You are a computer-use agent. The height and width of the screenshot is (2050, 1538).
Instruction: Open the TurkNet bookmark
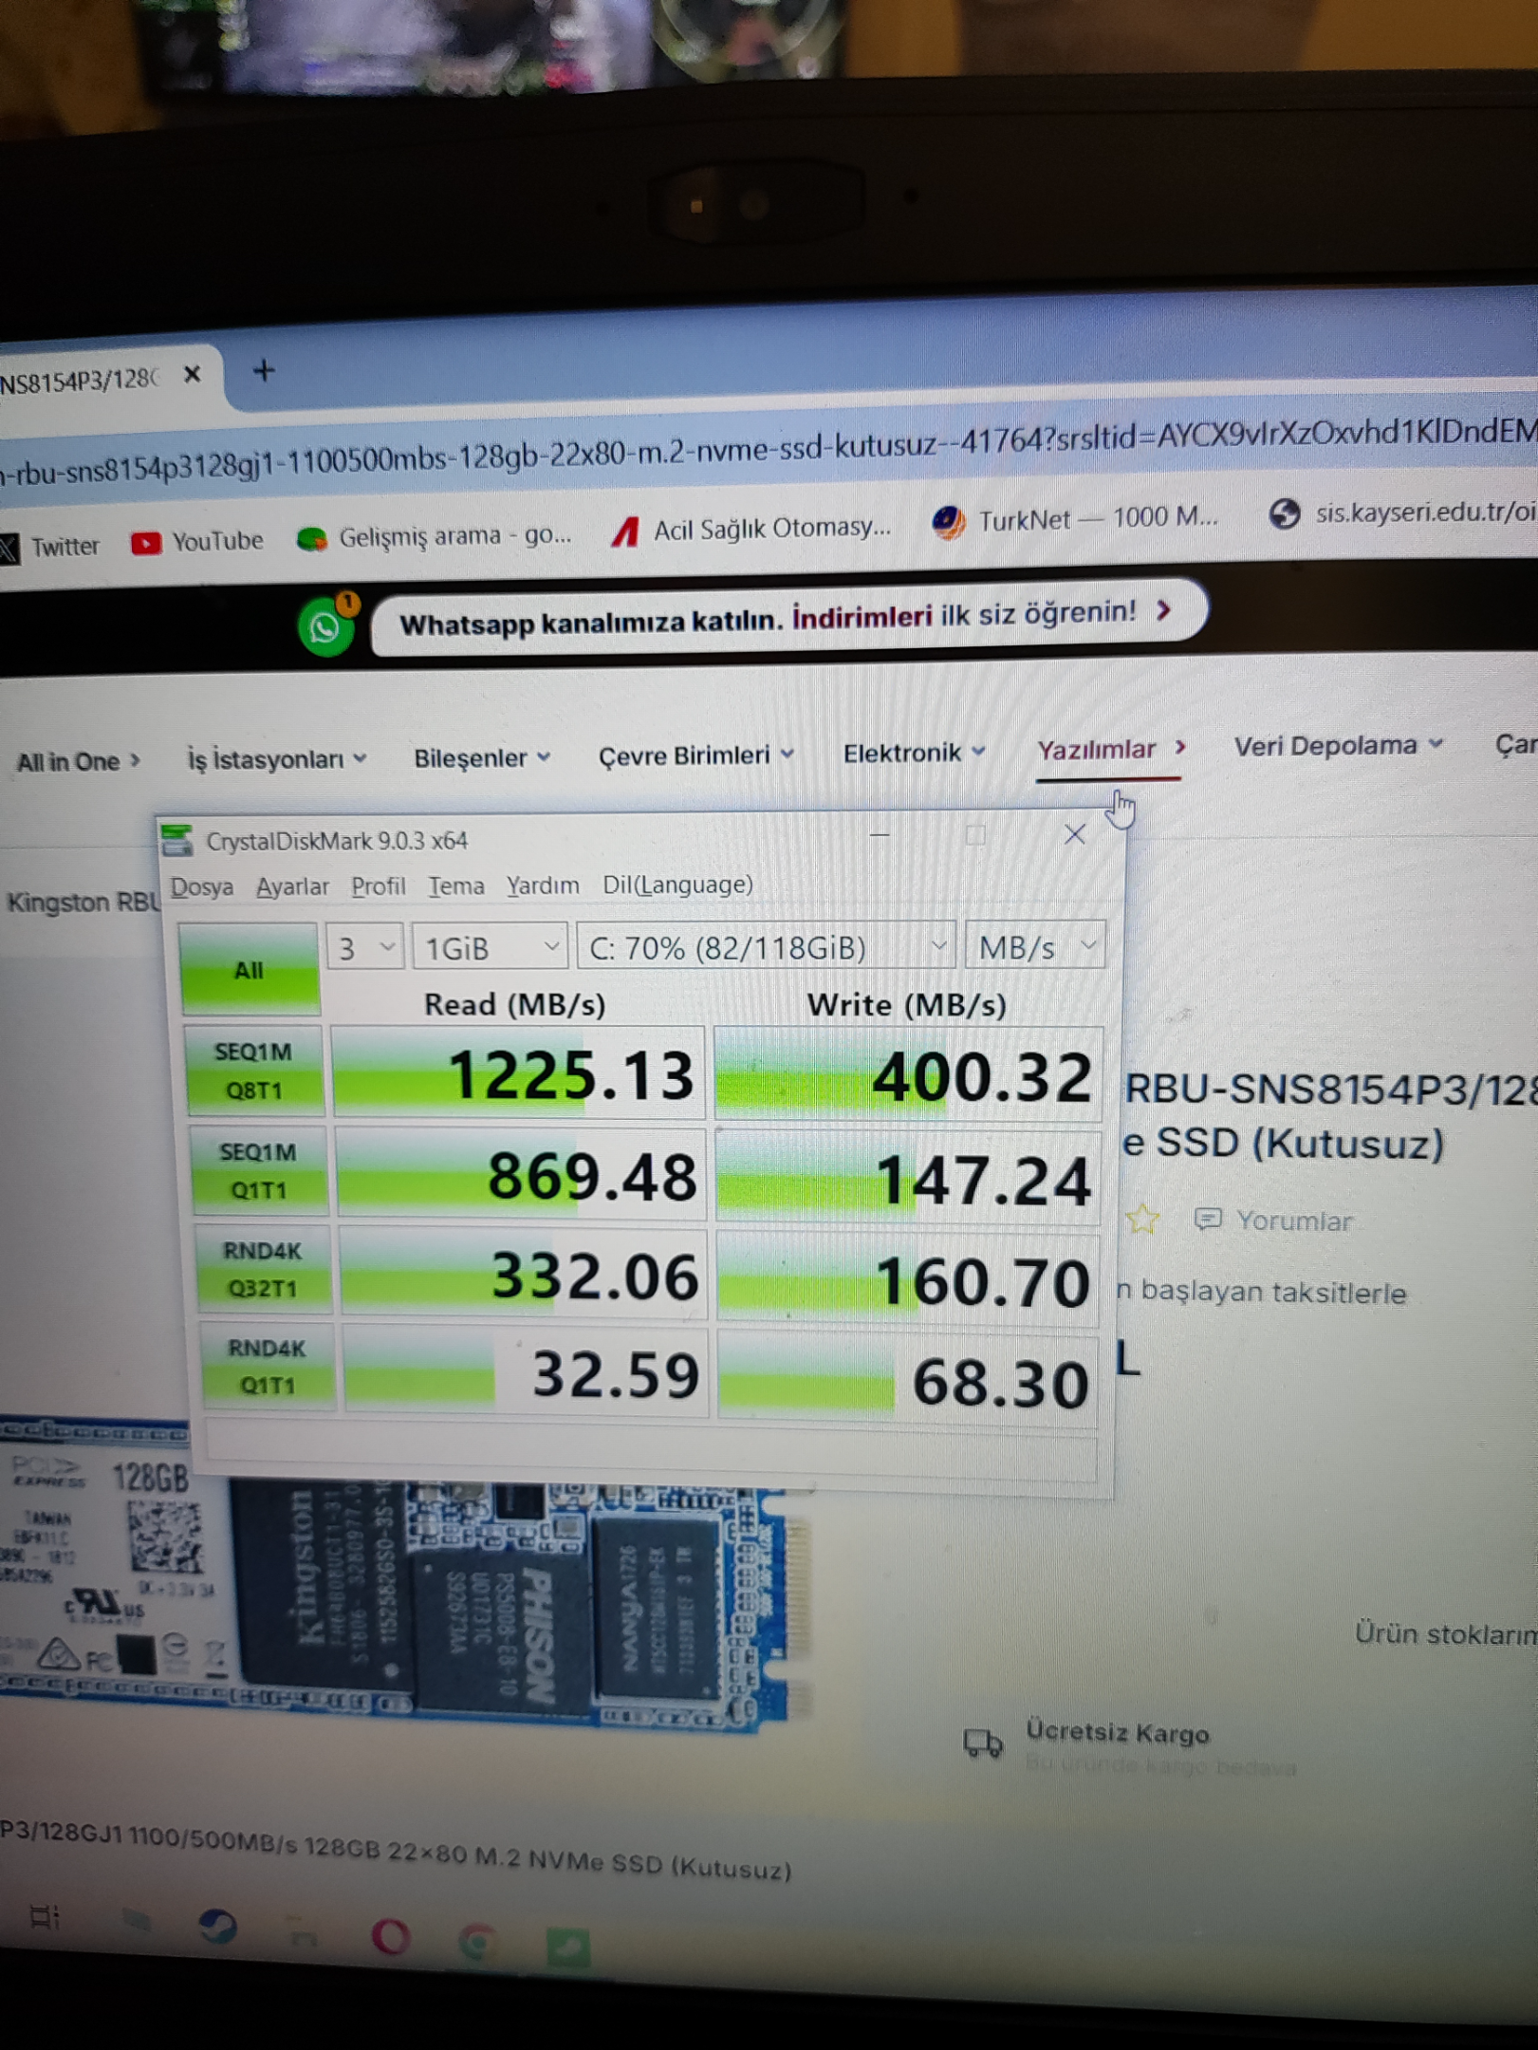pyautogui.click(x=1074, y=519)
